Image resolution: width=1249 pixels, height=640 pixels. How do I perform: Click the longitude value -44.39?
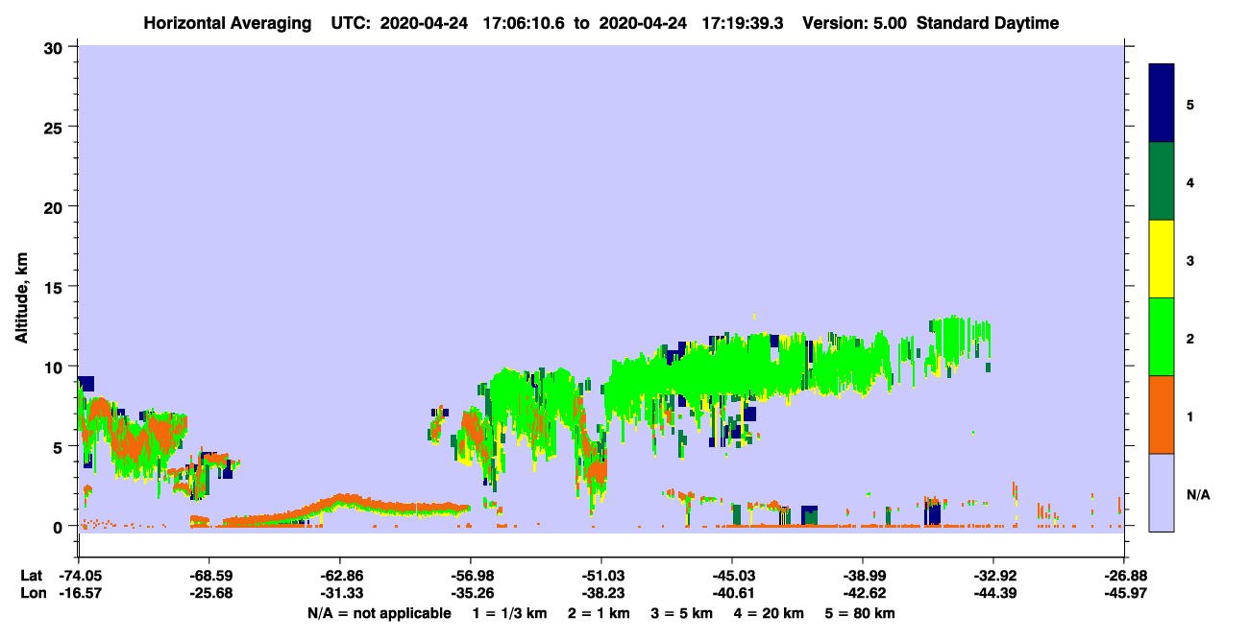(x=993, y=594)
